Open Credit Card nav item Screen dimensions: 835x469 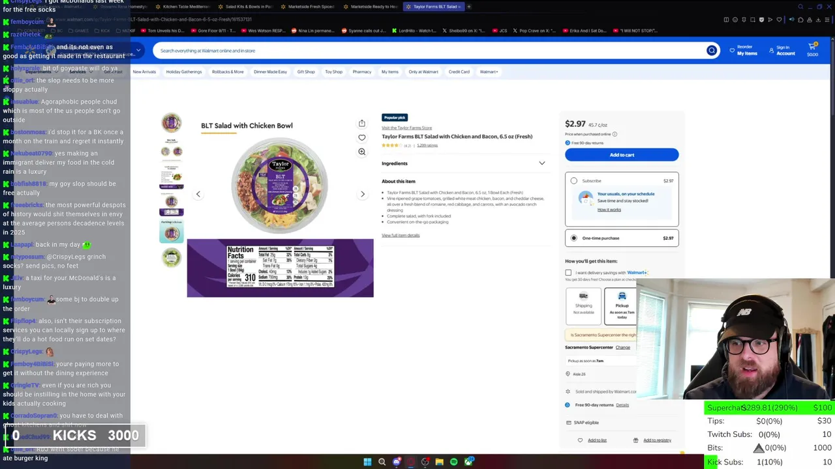[x=459, y=72]
